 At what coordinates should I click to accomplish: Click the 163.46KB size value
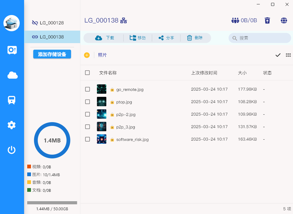247,139
